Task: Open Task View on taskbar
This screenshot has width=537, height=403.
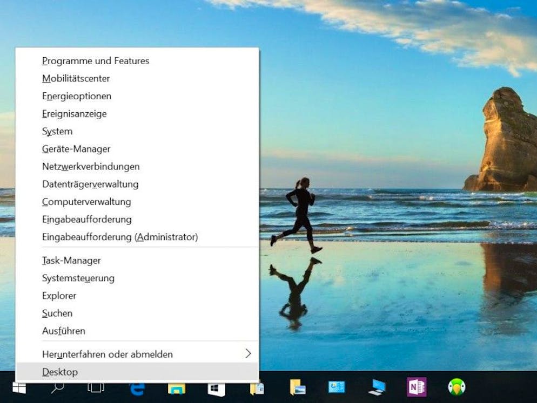Action: click(x=96, y=388)
